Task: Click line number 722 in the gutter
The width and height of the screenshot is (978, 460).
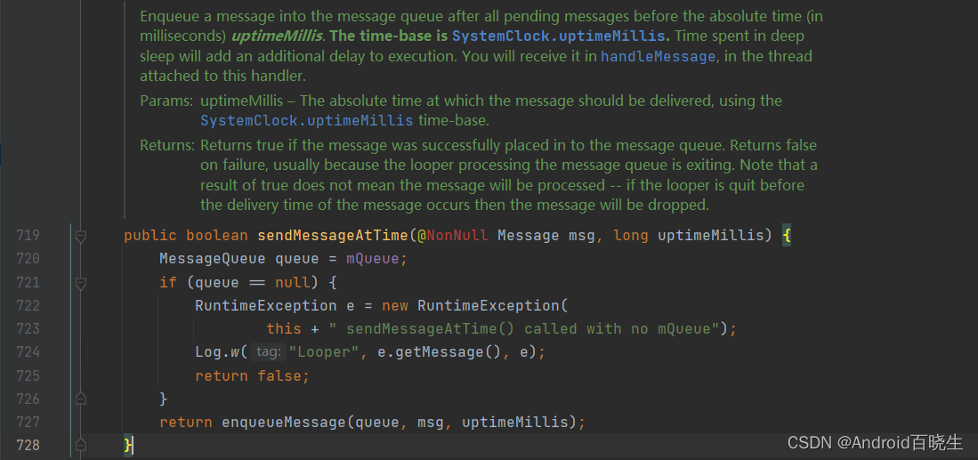Action: coord(28,305)
